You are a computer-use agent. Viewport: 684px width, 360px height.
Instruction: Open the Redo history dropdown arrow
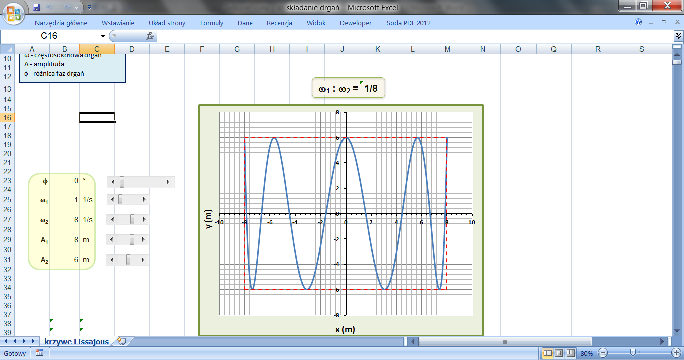point(77,8)
